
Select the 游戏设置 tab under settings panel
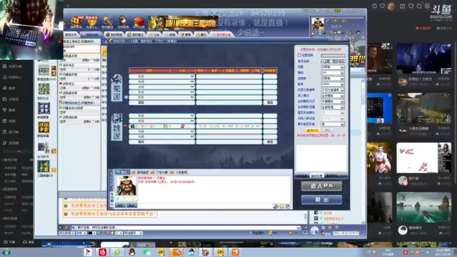316,176
